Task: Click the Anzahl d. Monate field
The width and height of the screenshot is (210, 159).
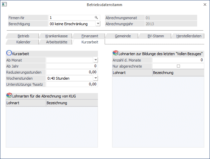Action: (x=178, y=60)
